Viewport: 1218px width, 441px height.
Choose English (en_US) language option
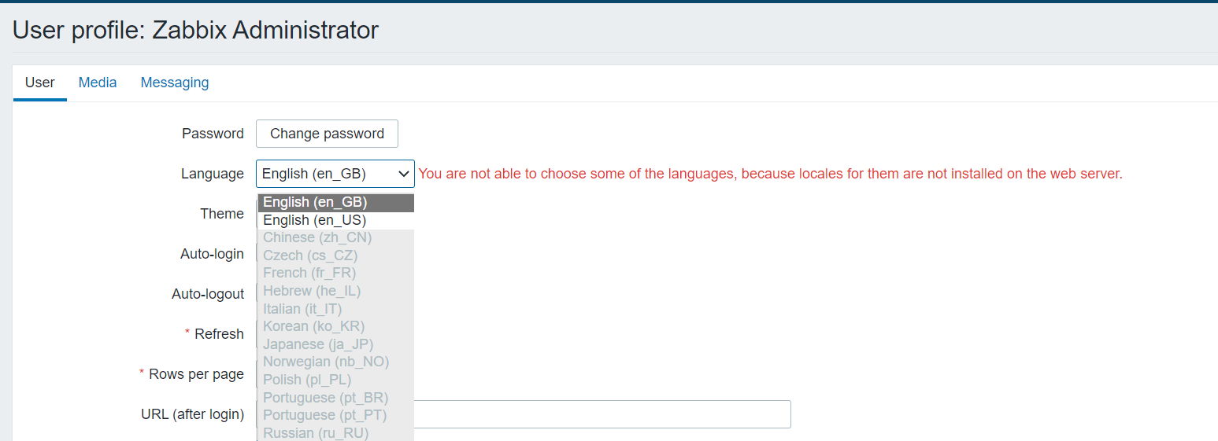pyautogui.click(x=336, y=221)
